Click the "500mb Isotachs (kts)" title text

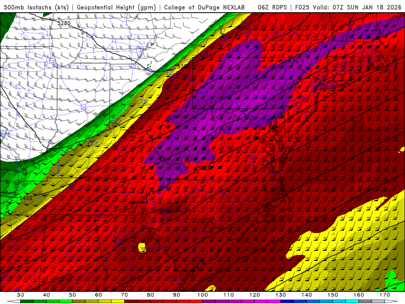click(x=36, y=7)
